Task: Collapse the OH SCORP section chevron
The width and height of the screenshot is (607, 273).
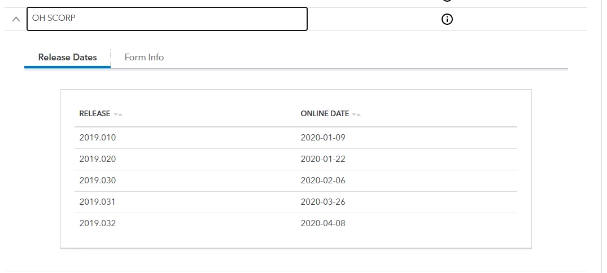Action: click(16, 19)
